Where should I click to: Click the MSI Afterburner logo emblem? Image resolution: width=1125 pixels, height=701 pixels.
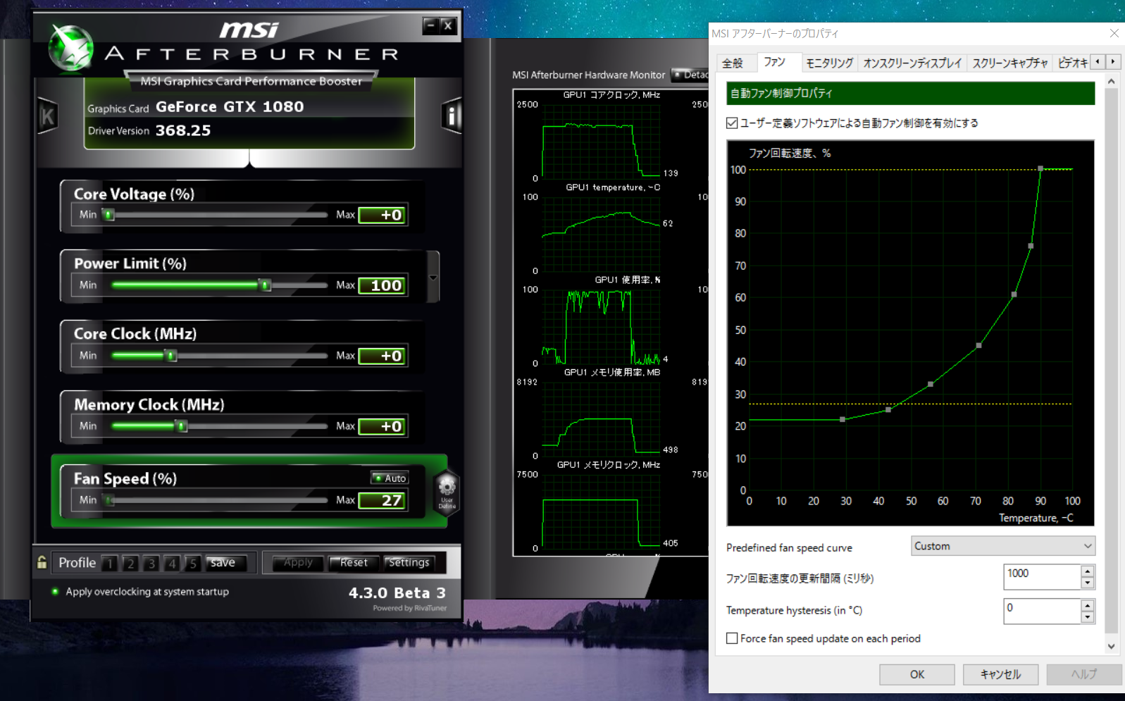click(70, 49)
